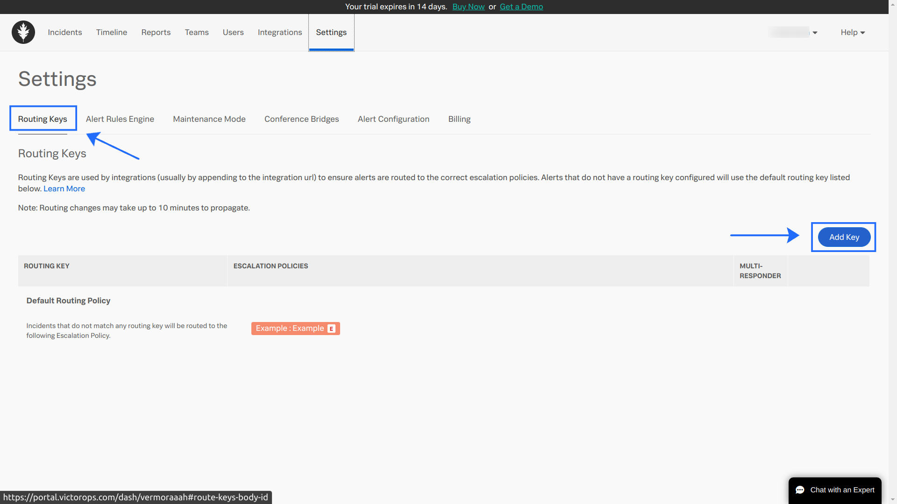This screenshot has height=504, width=897.
Task: Open the Users page
Action: [x=233, y=32]
